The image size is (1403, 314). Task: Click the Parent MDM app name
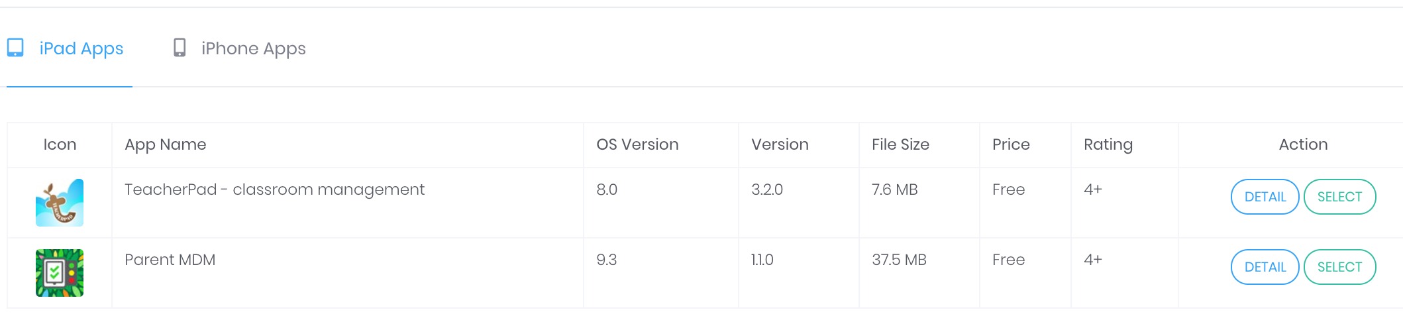[170, 260]
